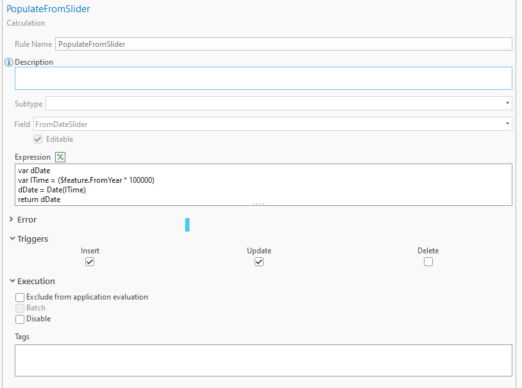Check the Disable option under Execution
The height and width of the screenshot is (388, 522).
20,319
